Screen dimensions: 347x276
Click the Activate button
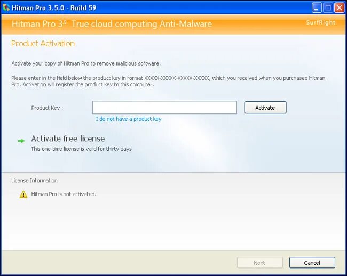coord(265,108)
